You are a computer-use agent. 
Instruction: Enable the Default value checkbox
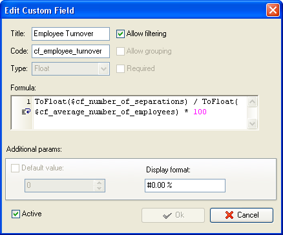(x=15, y=168)
